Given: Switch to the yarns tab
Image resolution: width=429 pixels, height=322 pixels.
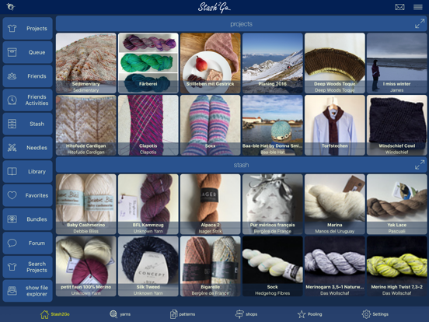Looking at the screenshot, I should [x=120, y=314].
